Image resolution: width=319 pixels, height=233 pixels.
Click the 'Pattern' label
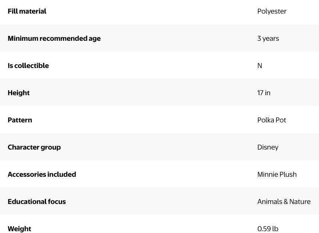coord(20,120)
